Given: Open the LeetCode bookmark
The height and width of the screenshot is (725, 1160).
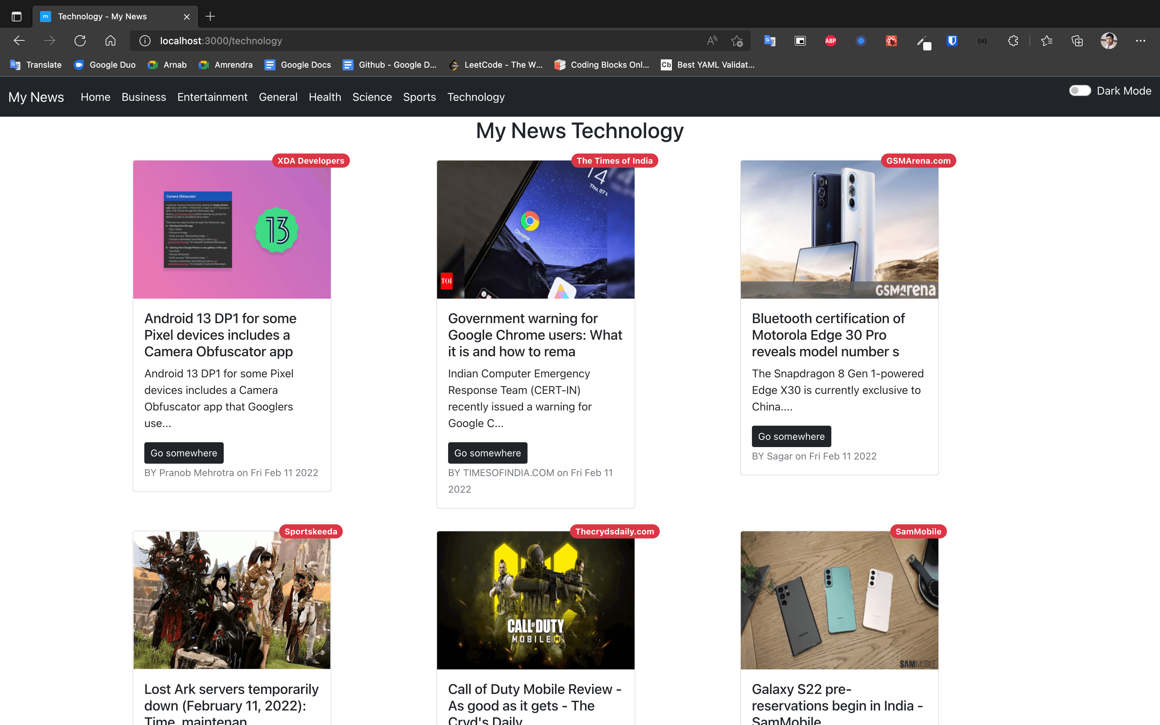Looking at the screenshot, I should coord(496,65).
